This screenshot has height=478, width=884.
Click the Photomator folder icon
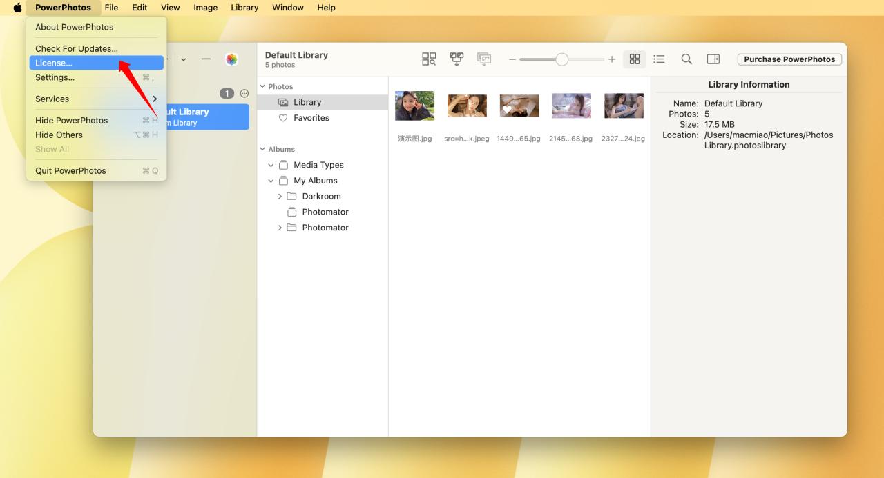click(291, 228)
